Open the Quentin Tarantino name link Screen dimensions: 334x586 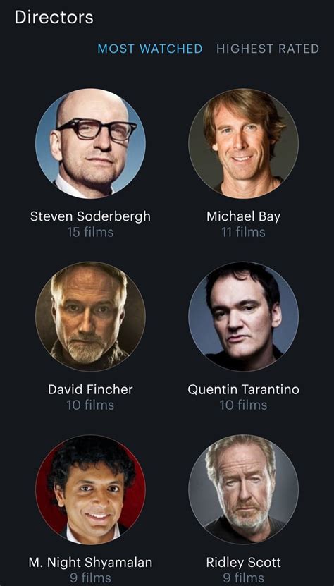click(243, 389)
